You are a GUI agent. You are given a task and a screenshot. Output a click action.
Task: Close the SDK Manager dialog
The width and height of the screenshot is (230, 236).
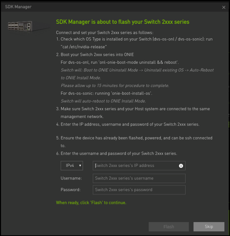[x=224, y=7]
